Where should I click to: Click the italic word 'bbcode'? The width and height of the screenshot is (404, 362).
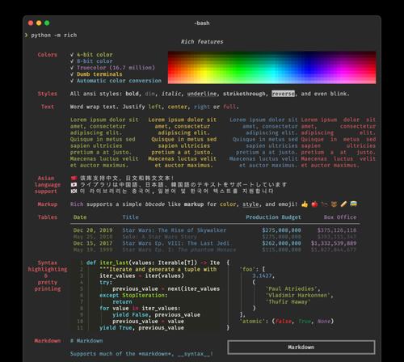pyautogui.click(x=154, y=204)
